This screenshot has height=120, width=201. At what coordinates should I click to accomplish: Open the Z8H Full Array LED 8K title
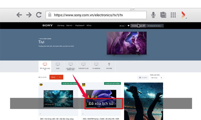pyautogui.click(x=57, y=119)
